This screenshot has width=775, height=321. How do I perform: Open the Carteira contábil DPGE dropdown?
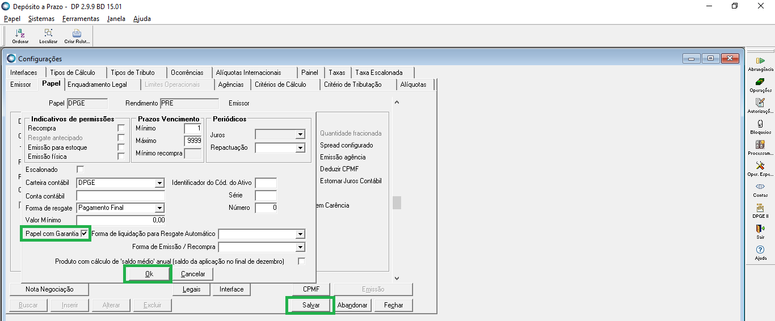[159, 183]
